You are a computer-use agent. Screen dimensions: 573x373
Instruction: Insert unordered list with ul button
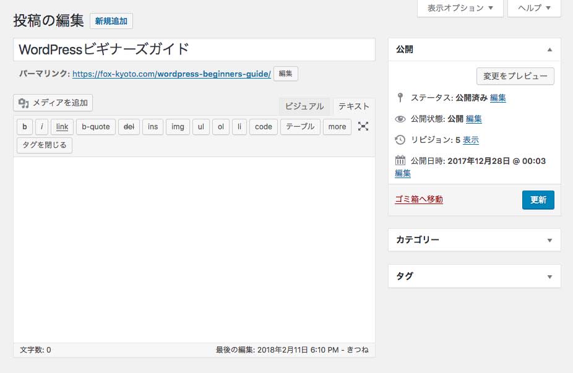[201, 127]
